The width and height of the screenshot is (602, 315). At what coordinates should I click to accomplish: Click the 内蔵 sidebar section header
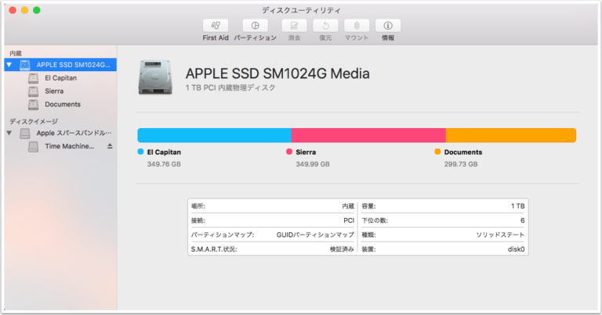pyautogui.click(x=16, y=53)
